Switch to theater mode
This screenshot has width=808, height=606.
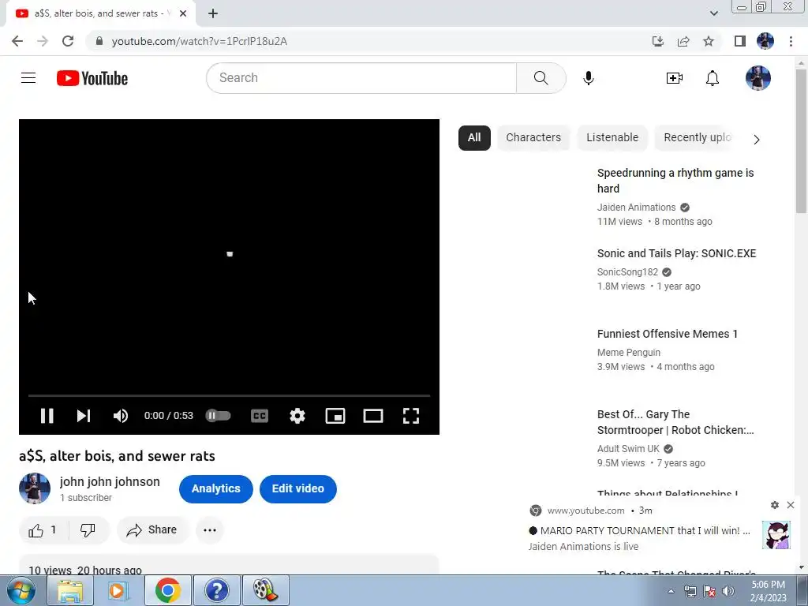(373, 416)
